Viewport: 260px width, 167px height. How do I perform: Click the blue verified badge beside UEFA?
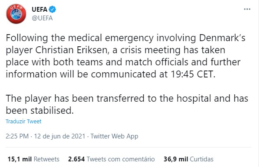tap(53, 10)
